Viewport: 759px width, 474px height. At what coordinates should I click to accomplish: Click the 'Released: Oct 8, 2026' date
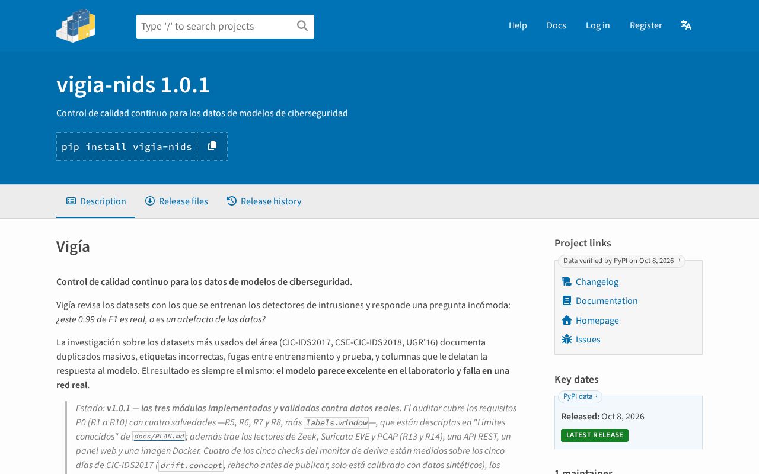click(x=602, y=417)
